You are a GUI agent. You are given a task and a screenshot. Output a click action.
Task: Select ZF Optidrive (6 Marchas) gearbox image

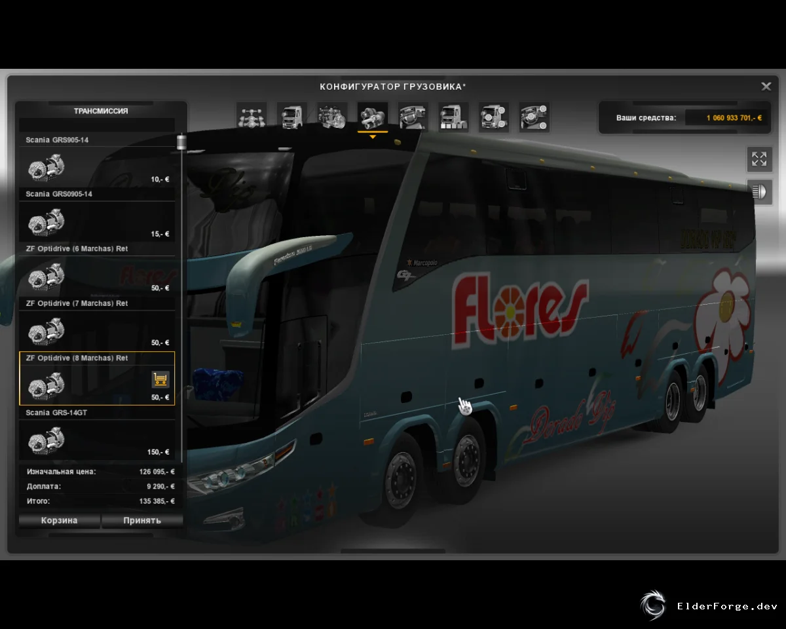click(46, 276)
